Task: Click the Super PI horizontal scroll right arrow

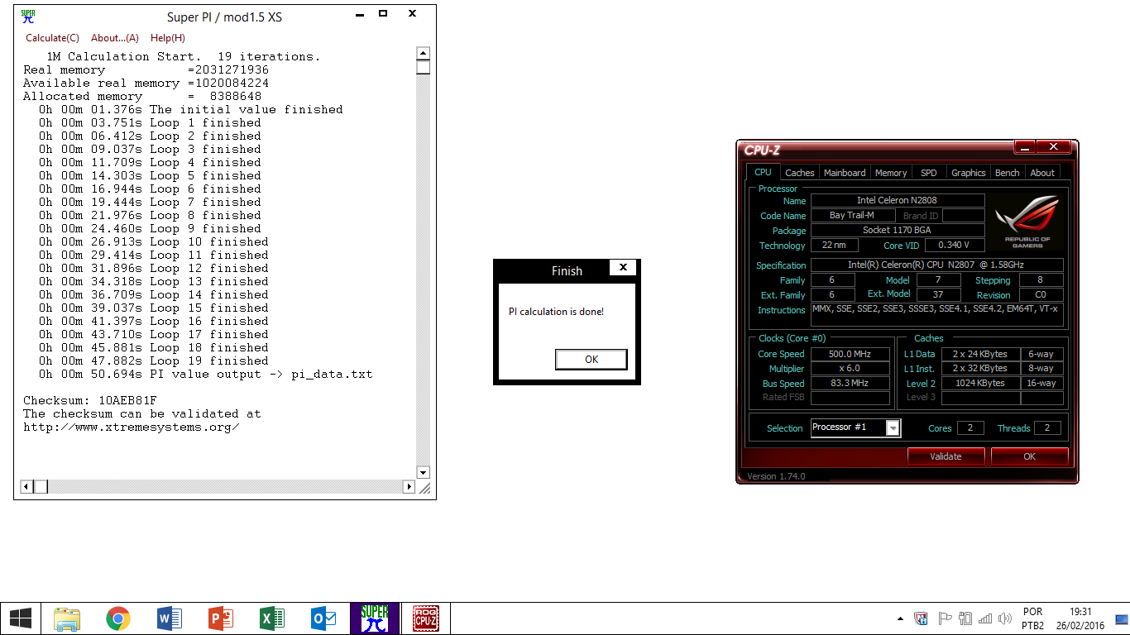Action: coord(409,487)
